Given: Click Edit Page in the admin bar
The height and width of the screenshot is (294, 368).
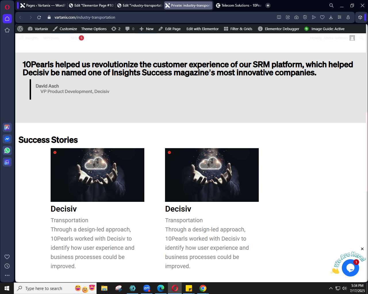Looking at the screenshot, I should pos(170,29).
